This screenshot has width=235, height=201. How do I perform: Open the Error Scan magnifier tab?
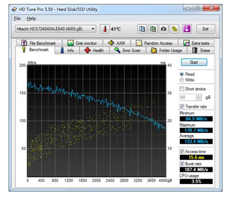tap(127, 51)
